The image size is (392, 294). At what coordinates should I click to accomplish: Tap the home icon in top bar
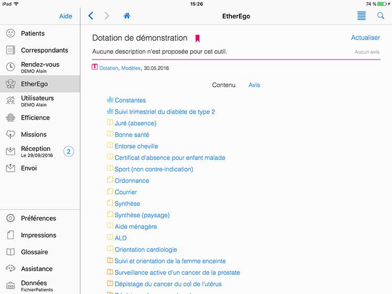pos(126,16)
